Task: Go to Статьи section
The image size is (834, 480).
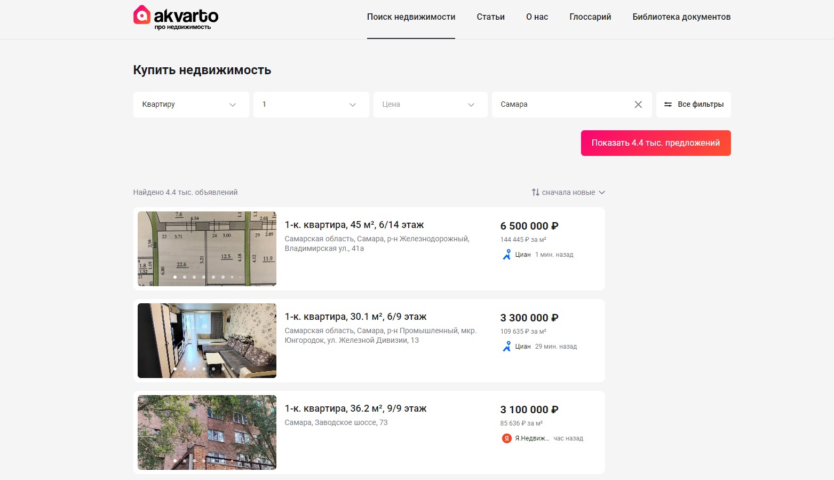Action: [491, 17]
